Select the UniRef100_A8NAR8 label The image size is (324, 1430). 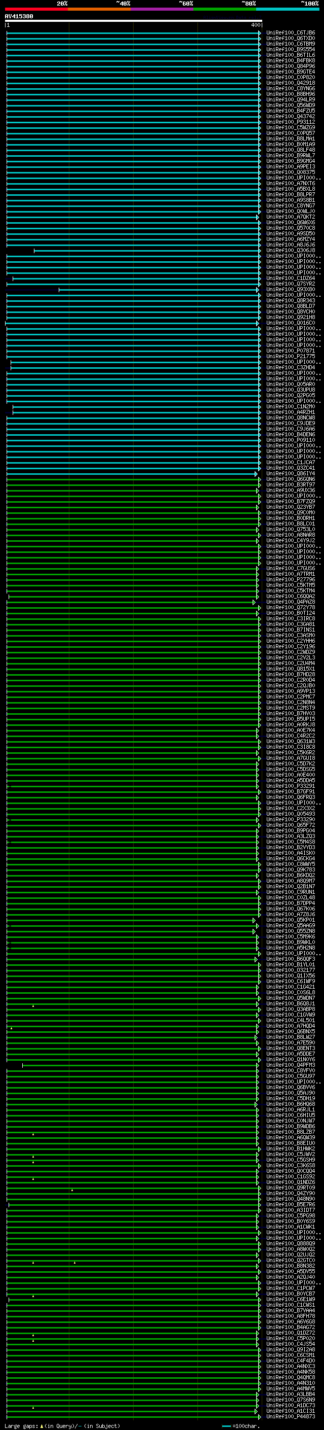click(x=291, y=535)
